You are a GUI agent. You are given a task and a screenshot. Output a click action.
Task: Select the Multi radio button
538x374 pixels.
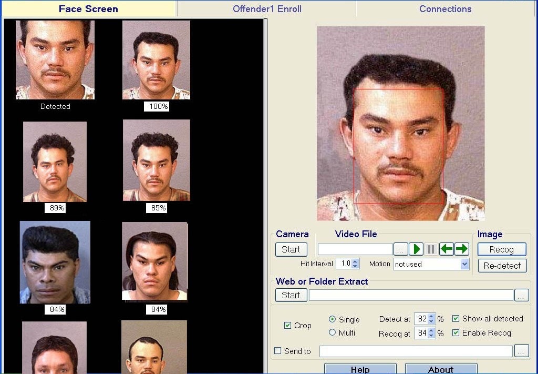[x=332, y=332]
